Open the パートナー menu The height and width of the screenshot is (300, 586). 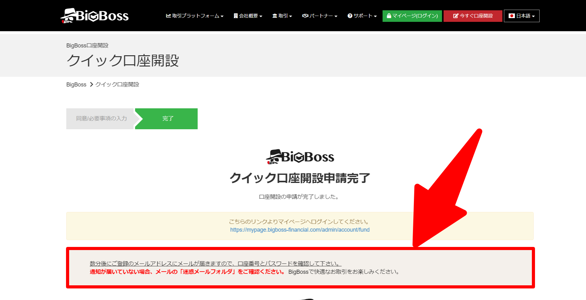click(x=319, y=16)
